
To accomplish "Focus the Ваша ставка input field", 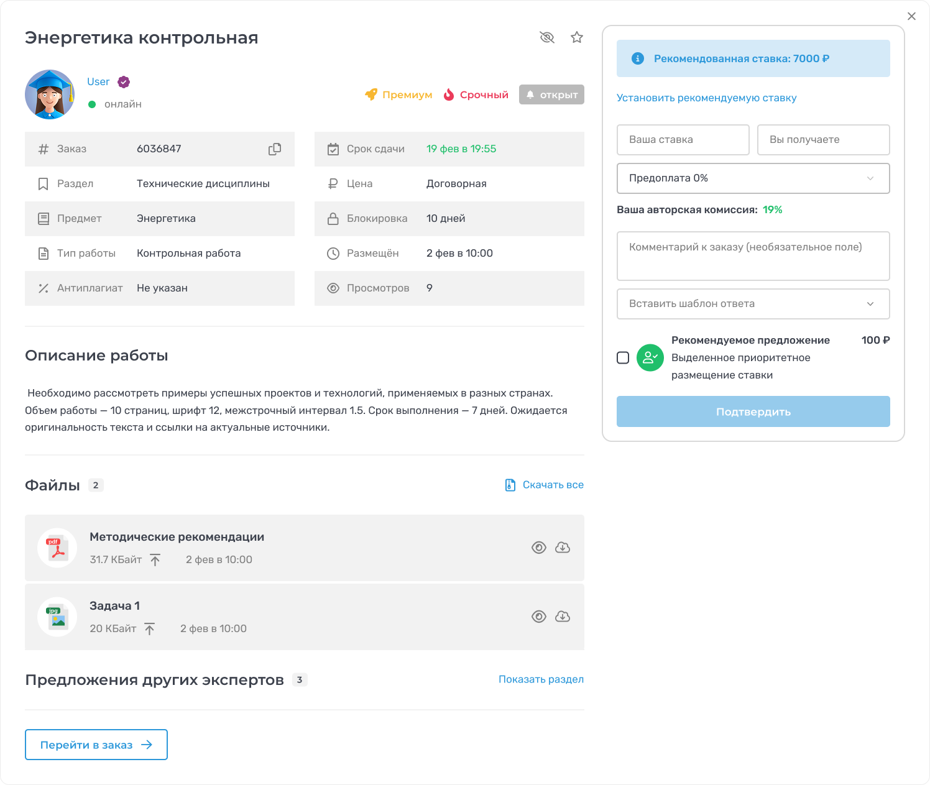I will [683, 140].
